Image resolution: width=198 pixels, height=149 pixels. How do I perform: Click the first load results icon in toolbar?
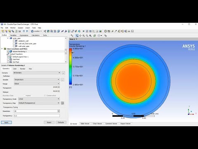coord(3,31)
